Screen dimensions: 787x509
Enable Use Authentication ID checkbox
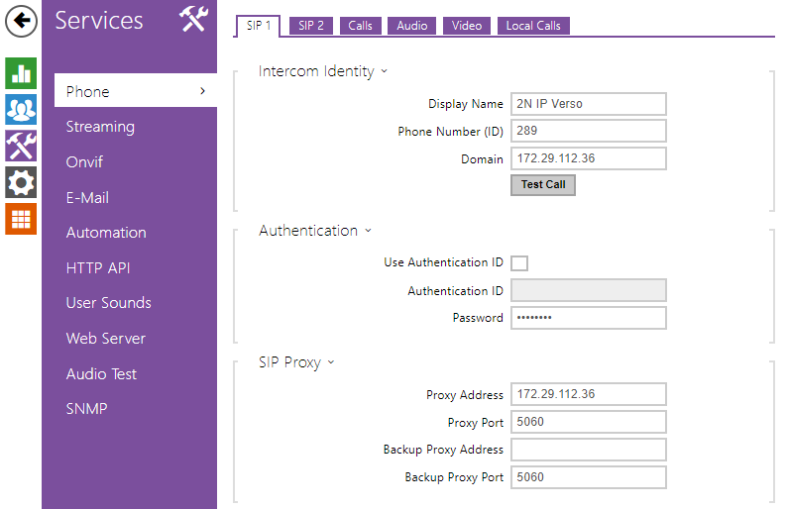coord(519,263)
